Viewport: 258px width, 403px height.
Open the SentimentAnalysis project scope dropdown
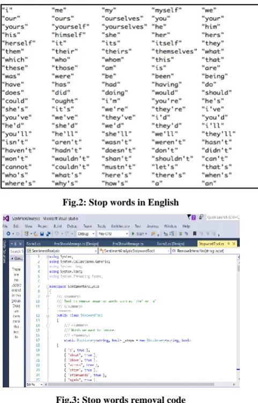(x=62, y=251)
